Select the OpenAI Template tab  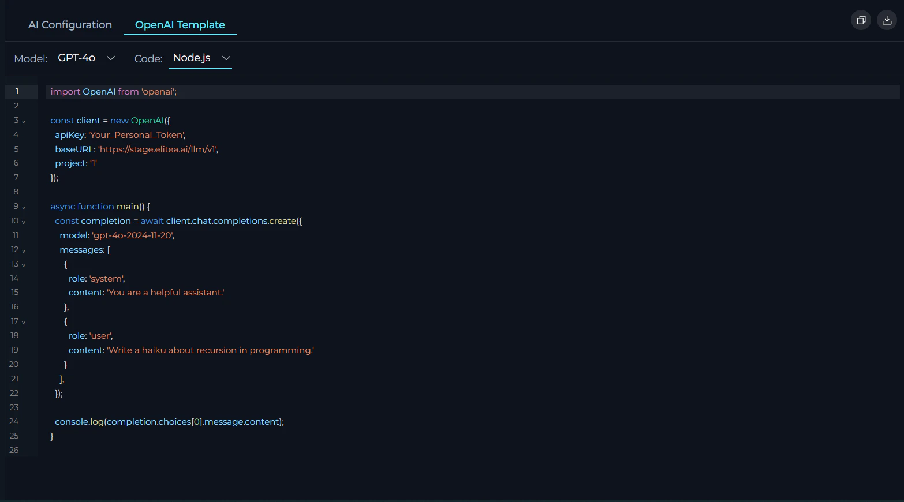[180, 24]
